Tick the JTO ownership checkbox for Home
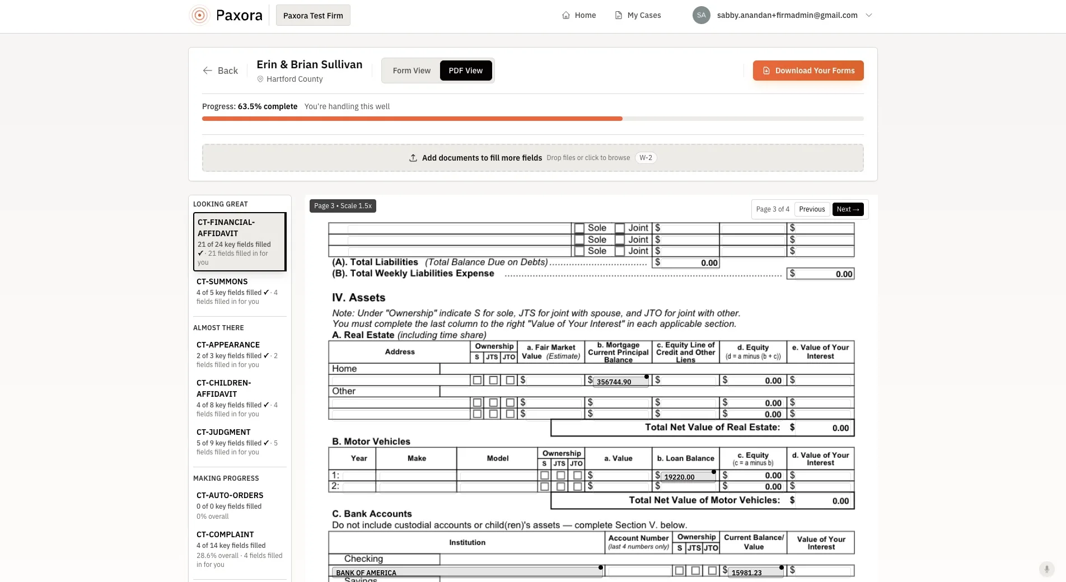 pos(510,381)
